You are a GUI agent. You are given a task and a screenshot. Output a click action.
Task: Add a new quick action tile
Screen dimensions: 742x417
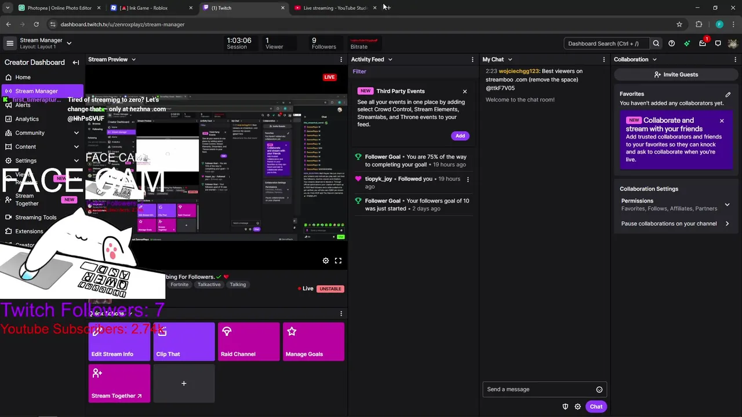point(184,383)
